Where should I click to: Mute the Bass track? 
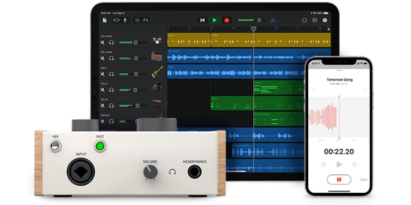[102, 74]
